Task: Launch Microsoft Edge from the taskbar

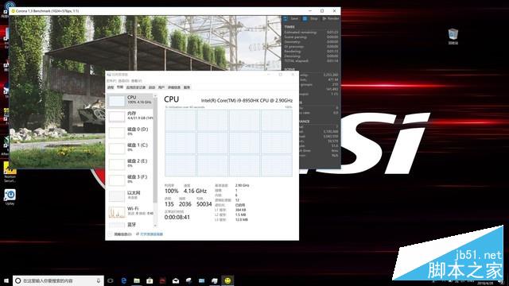Action: [x=124, y=280]
